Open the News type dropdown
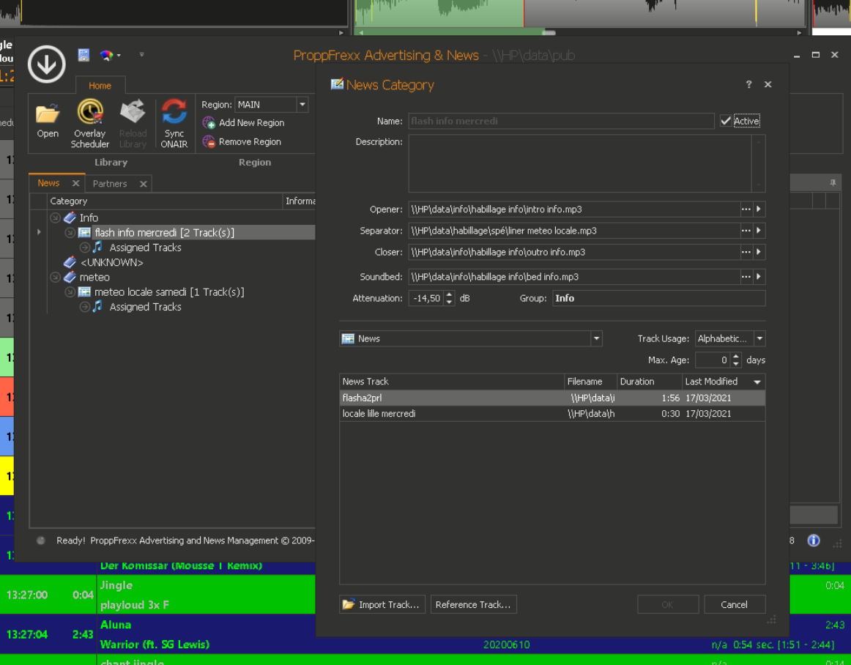Image resolution: width=851 pixels, height=665 pixels. coord(596,338)
